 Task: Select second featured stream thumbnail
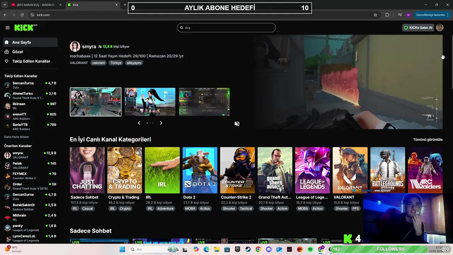150,102
